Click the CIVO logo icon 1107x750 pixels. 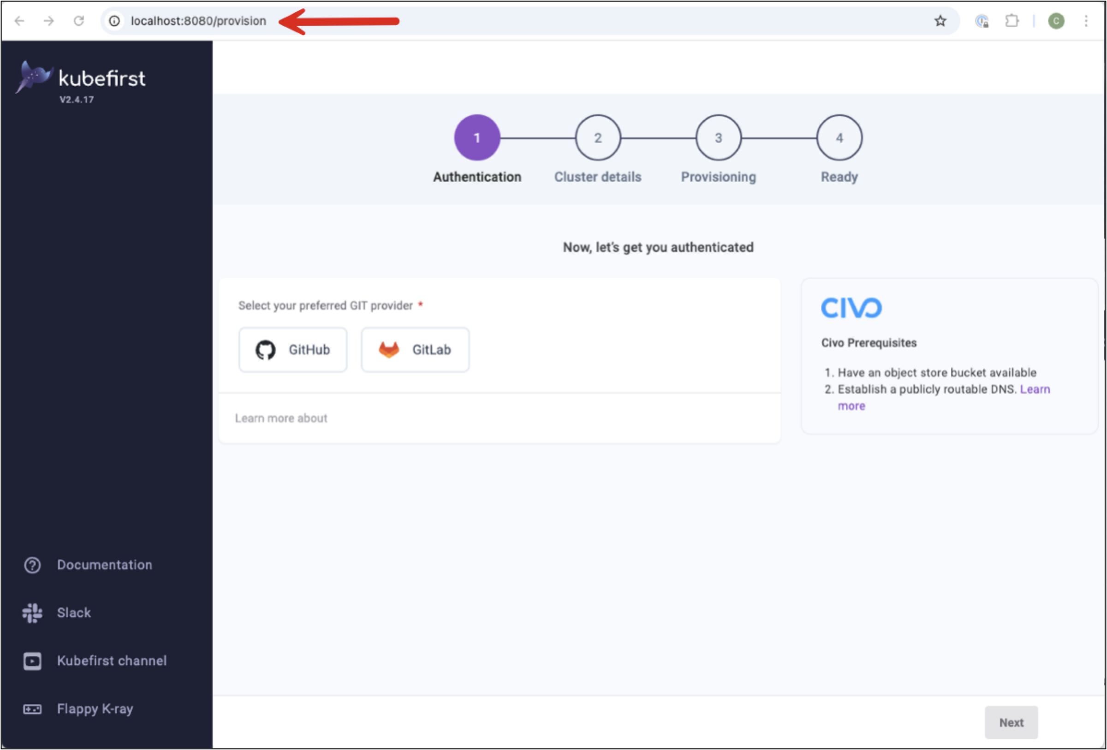coord(851,308)
